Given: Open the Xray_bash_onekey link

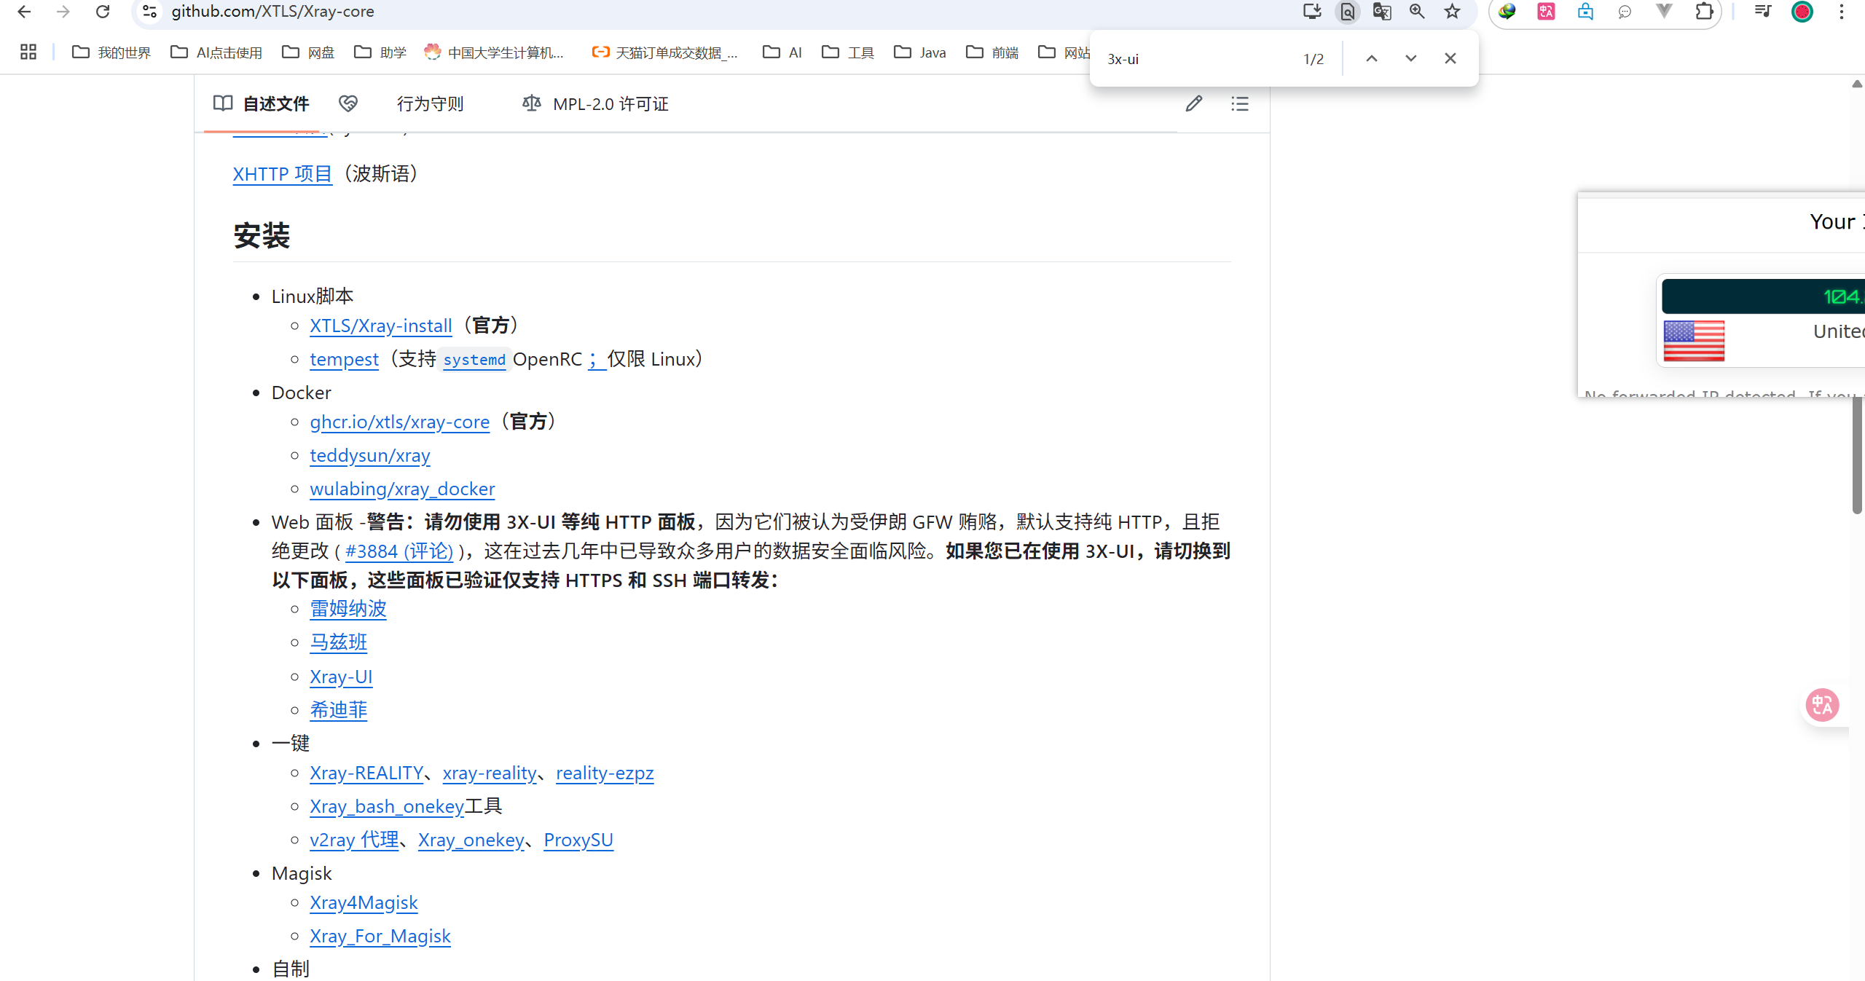Looking at the screenshot, I should coord(387,806).
